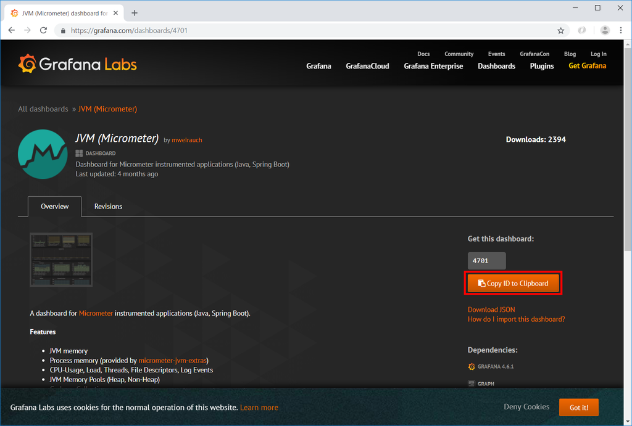
Task: Close the JVM (Micrometer) browser tab
Action: [x=115, y=13]
